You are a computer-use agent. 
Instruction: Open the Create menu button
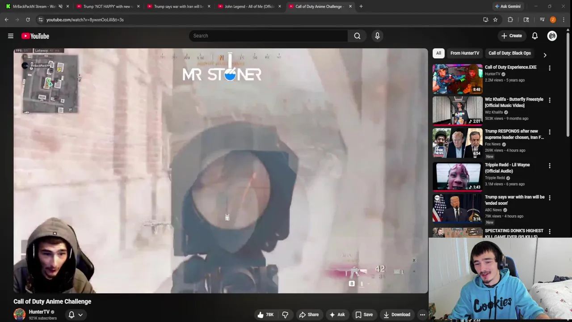coord(512,36)
